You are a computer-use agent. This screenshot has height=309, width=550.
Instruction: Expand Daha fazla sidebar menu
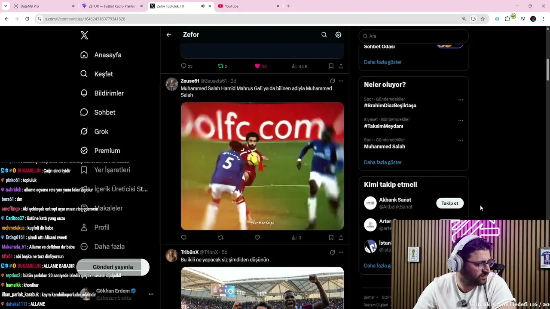tap(102, 246)
